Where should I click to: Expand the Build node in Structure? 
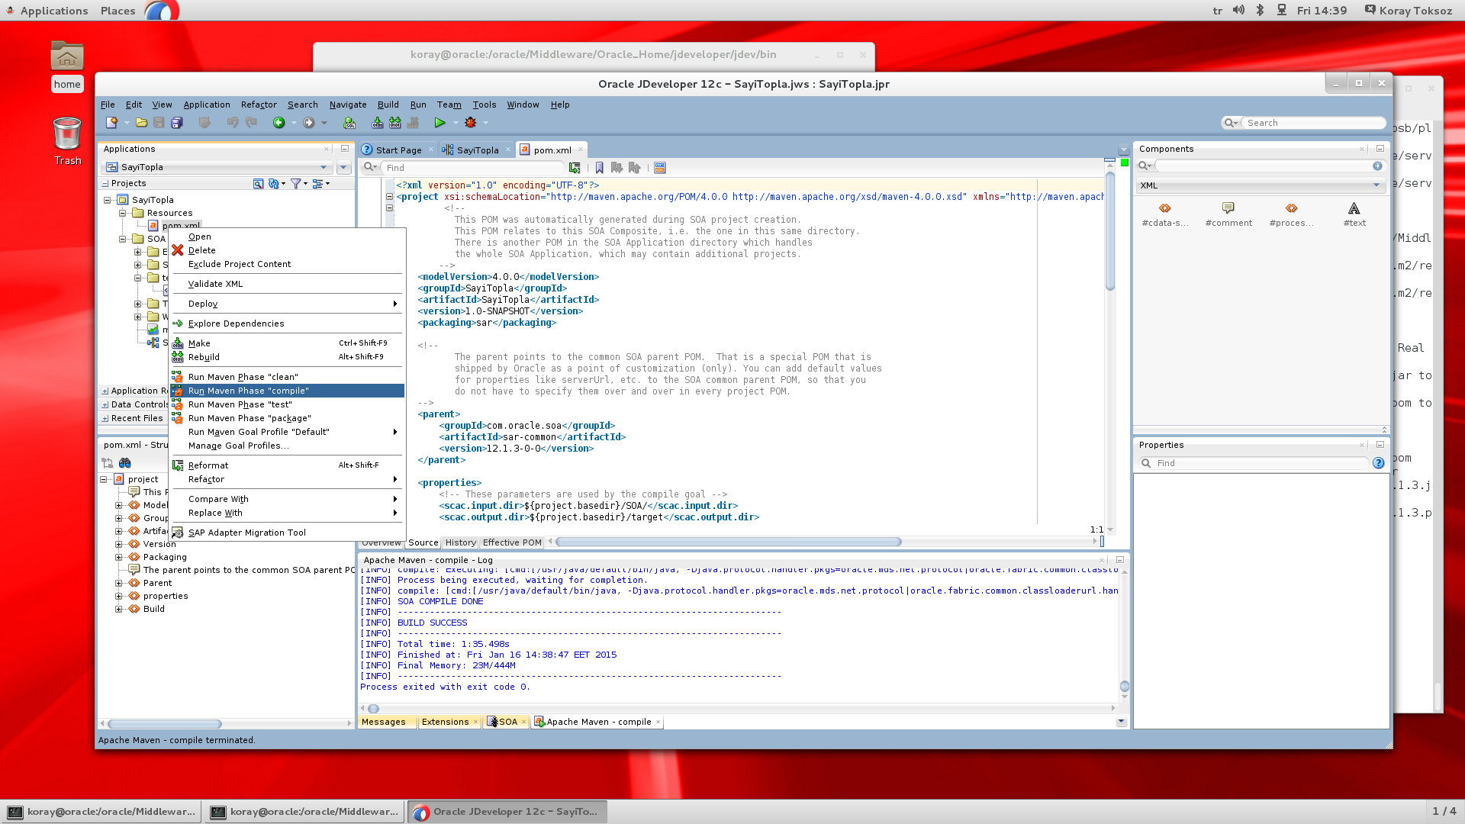click(x=118, y=609)
